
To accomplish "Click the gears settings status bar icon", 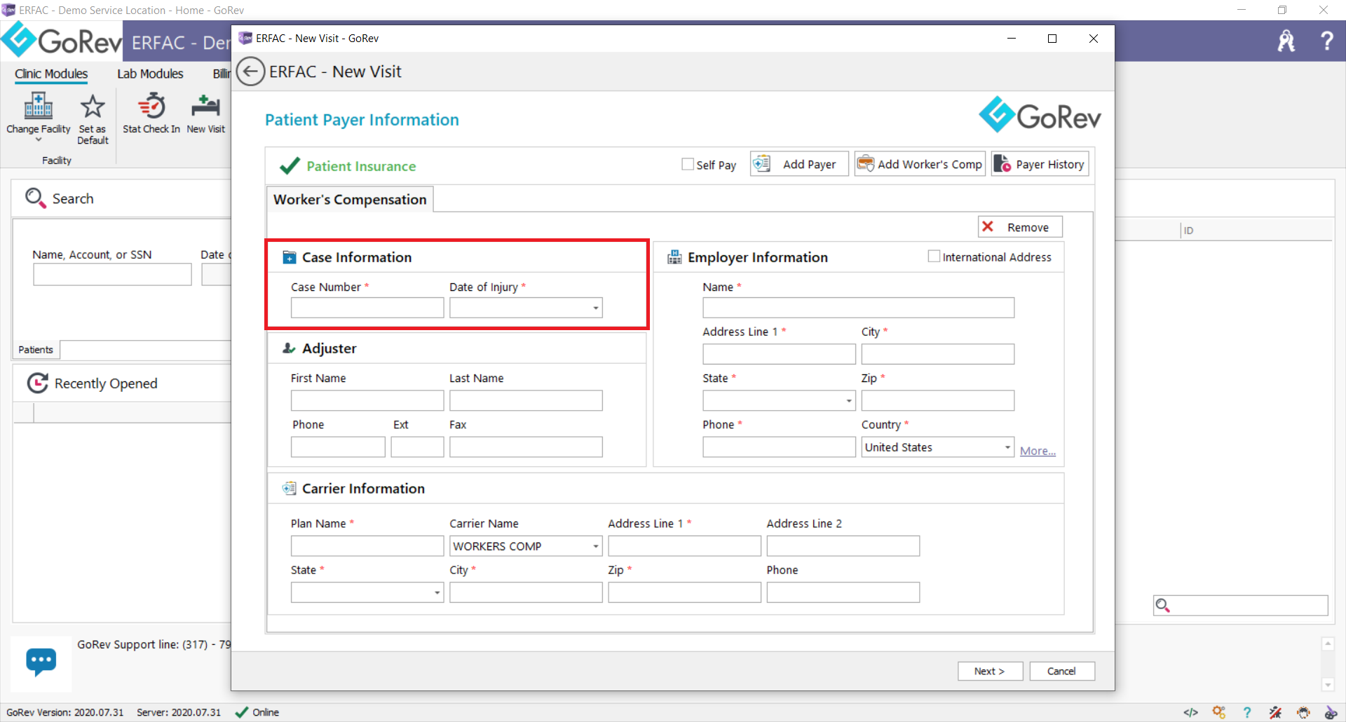I will (1219, 712).
